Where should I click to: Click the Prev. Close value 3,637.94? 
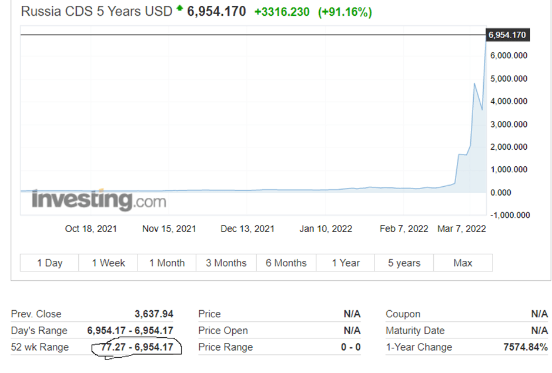(x=154, y=314)
